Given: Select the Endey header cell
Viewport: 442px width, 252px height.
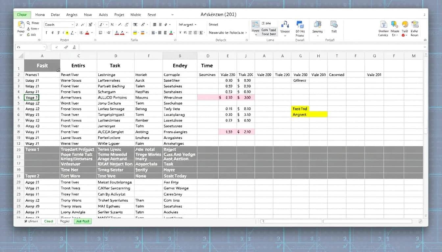Looking at the screenshot, I should (x=180, y=66).
